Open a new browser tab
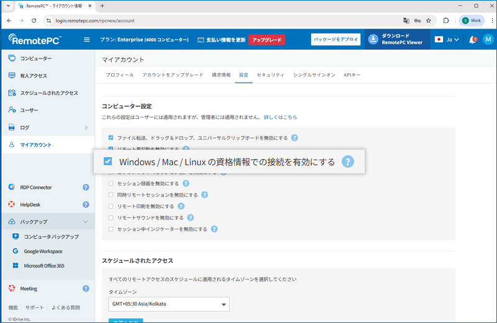The height and width of the screenshot is (323, 497). (x=102, y=6)
